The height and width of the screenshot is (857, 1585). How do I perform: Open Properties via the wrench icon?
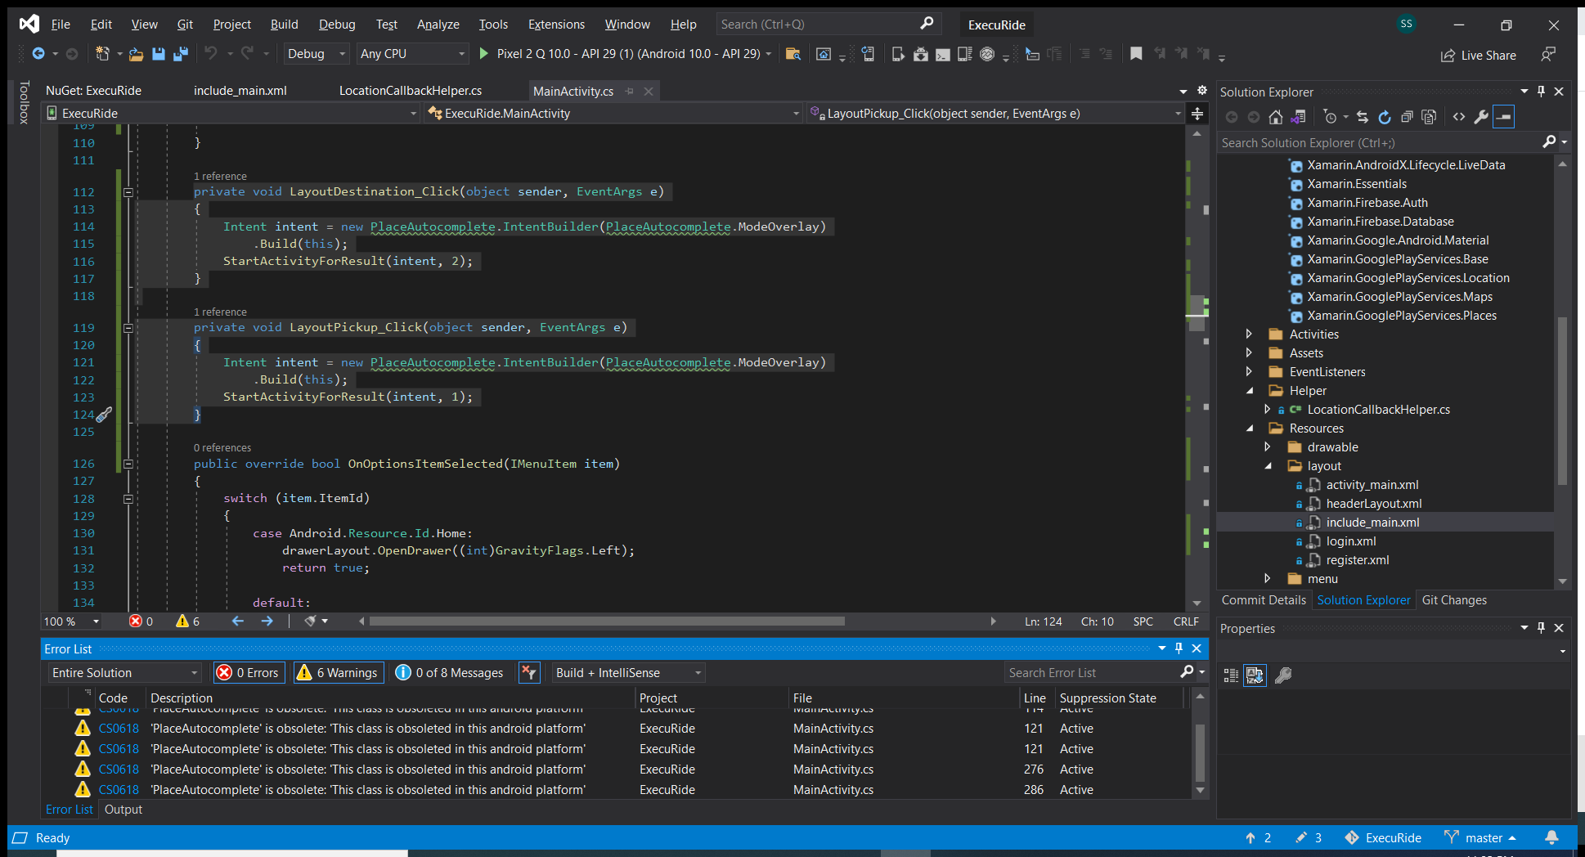pyautogui.click(x=1481, y=117)
